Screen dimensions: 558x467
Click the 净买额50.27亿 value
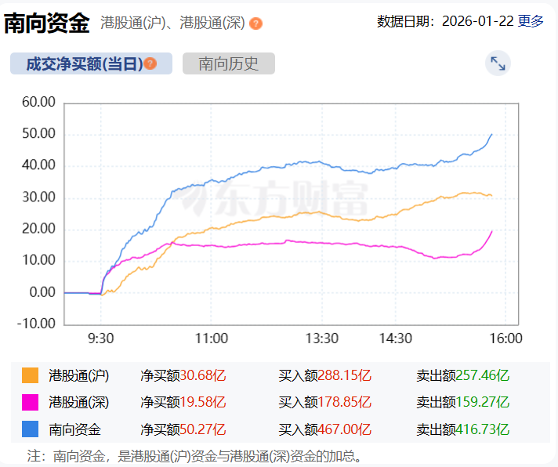(183, 429)
